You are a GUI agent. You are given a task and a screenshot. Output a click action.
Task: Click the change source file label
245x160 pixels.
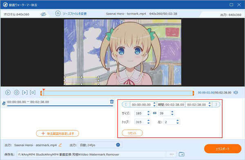pyautogui.click(x=75, y=14)
